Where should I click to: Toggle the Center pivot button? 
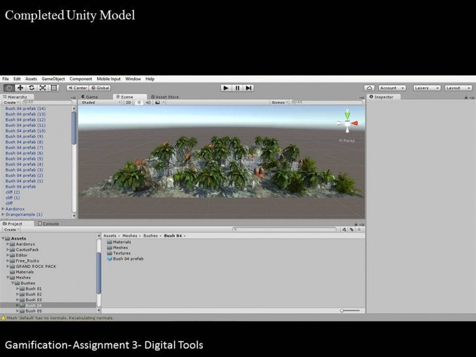[77, 88]
